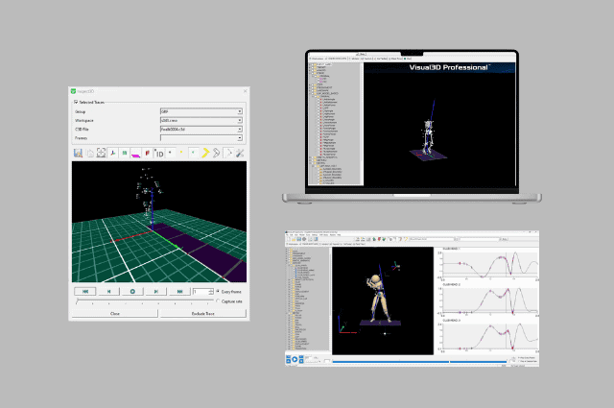The height and width of the screenshot is (408, 614).
Task: Click the save icon in Inspect3D toolbar
Action: 78,153
